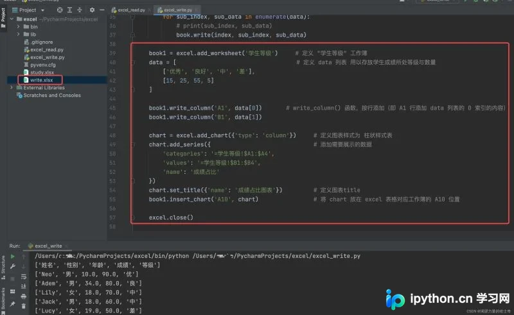The height and width of the screenshot is (315, 514).
Task: Close the excel_write.py editor tab
Action: pyautogui.click(x=197, y=10)
